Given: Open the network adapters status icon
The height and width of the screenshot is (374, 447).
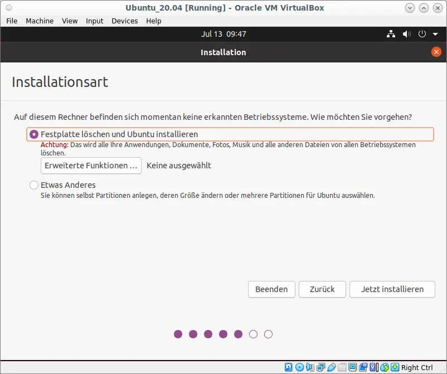Looking at the screenshot, I should pos(321,367).
